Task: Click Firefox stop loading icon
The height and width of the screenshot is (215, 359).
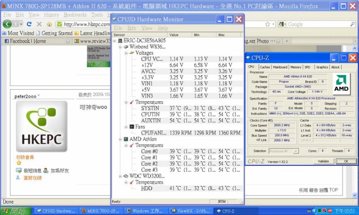Action: click(x=39, y=24)
